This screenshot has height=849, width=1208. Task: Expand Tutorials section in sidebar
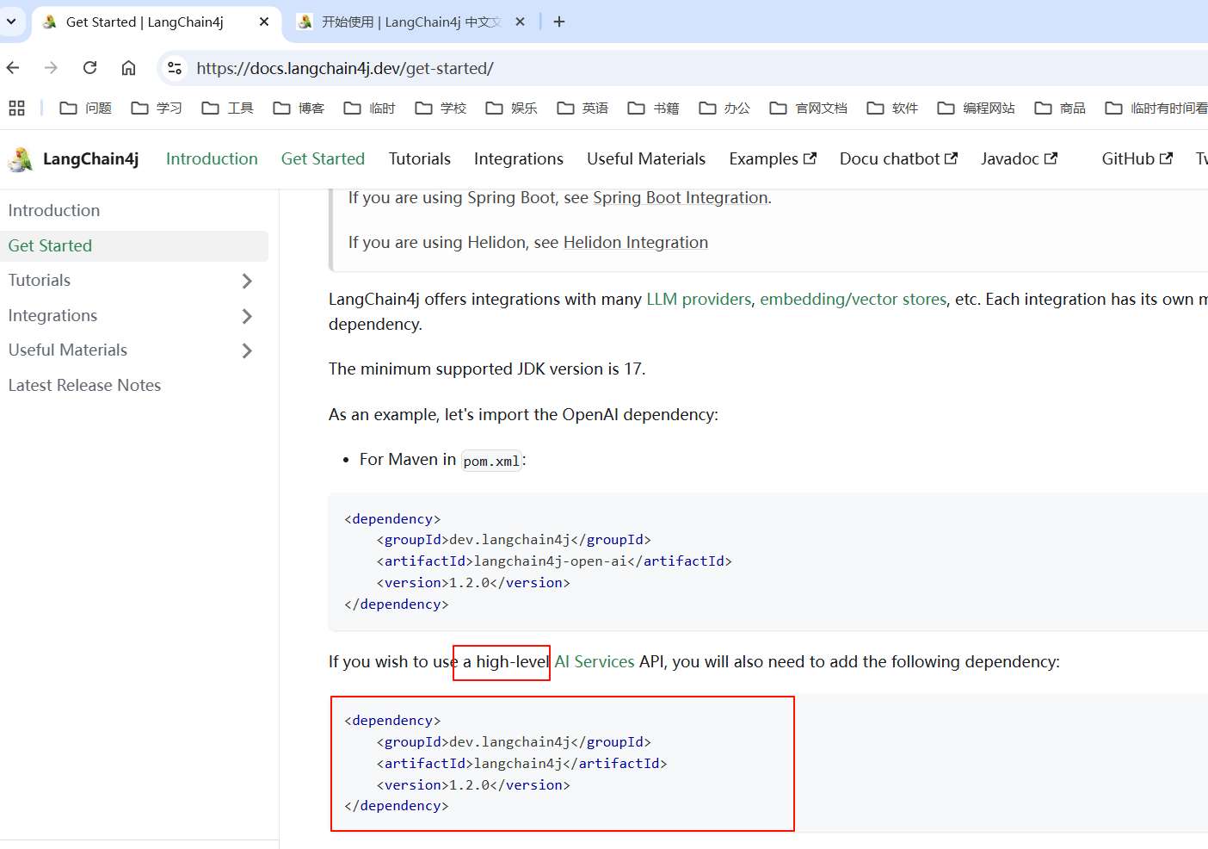pos(247,281)
